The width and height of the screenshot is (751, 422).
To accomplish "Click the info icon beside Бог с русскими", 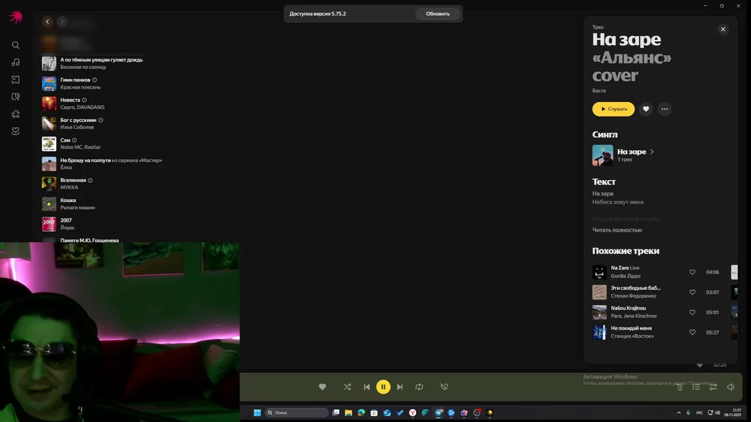I will tap(101, 120).
